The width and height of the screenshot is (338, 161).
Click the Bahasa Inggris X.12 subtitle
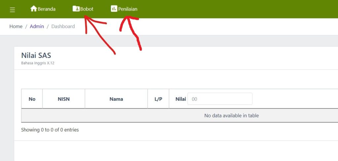pos(38,63)
